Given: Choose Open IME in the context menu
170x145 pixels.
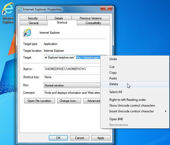Looking at the screenshot, I should [x=135, y=119].
